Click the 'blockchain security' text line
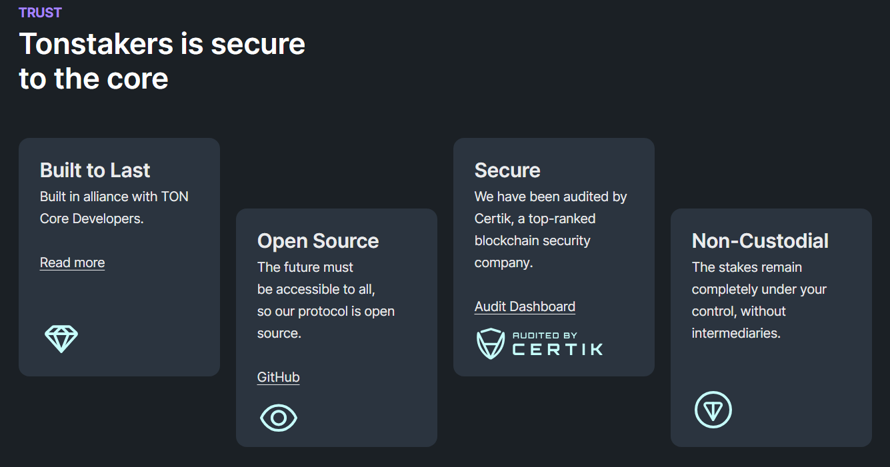This screenshot has height=467, width=890. [x=532, y=240]
